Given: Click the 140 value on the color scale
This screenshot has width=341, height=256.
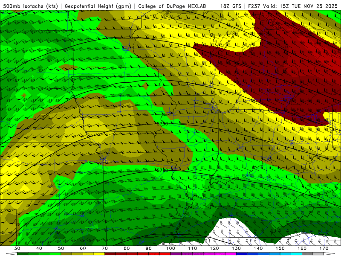Looking at the screenshot, I should (x=258, y=248).
